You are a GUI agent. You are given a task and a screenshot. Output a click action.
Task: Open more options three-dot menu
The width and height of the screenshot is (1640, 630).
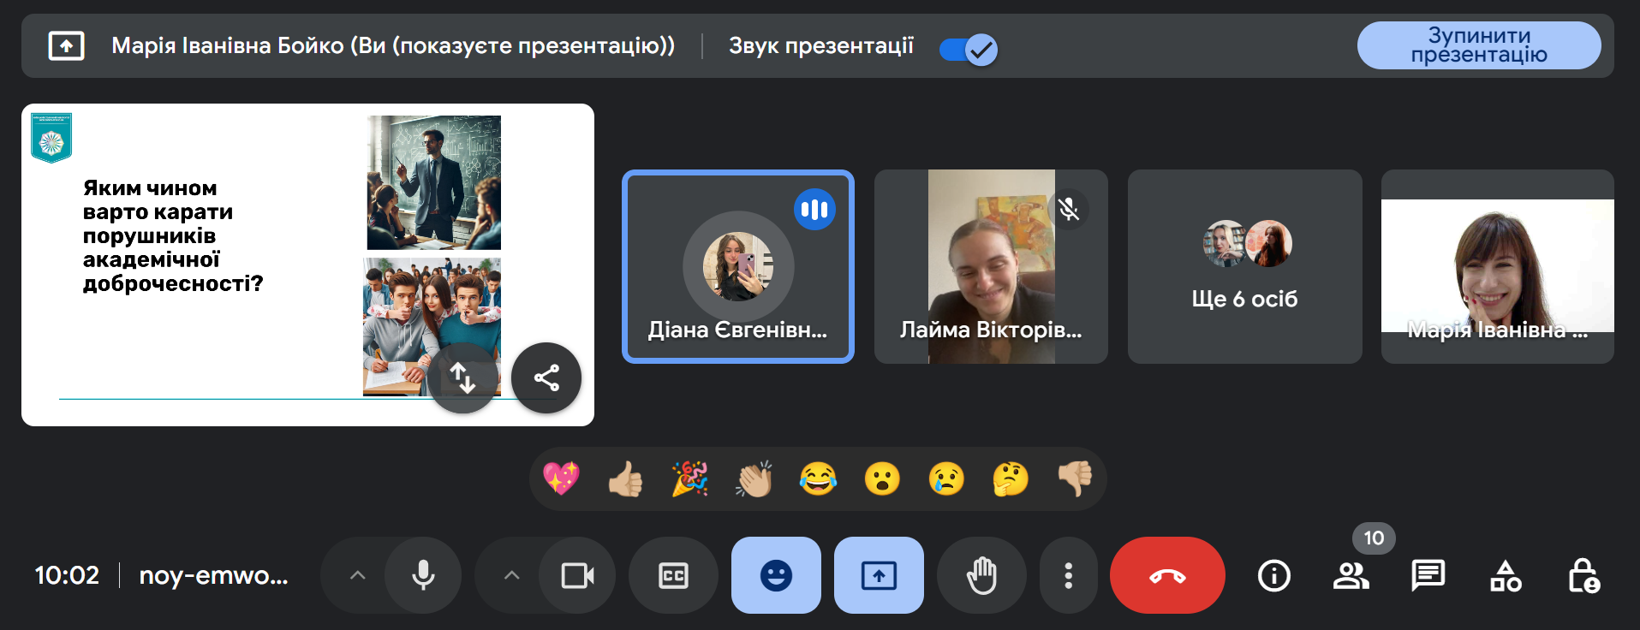coord(1068,575)
